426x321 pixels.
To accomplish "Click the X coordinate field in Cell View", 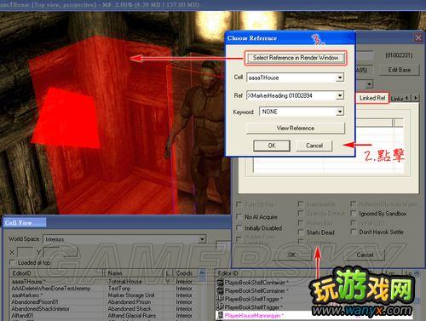I will pyautogui.click(x=25, y=252).
